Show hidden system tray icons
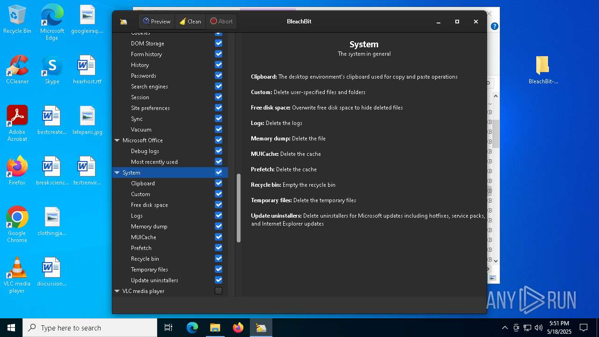 coord(504,328)
